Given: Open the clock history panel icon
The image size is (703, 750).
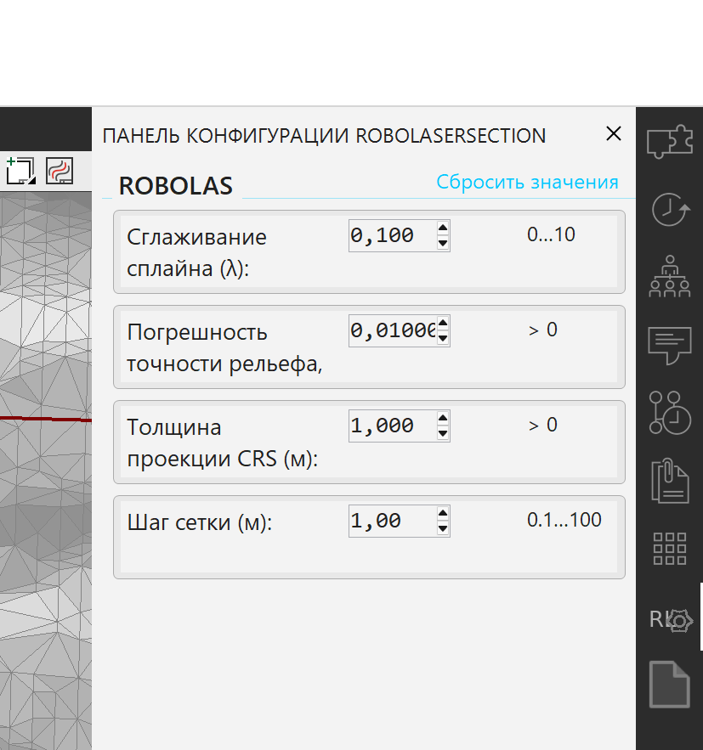Looking at the screenshot, I should pyautogui.click(x=669, y=209).
